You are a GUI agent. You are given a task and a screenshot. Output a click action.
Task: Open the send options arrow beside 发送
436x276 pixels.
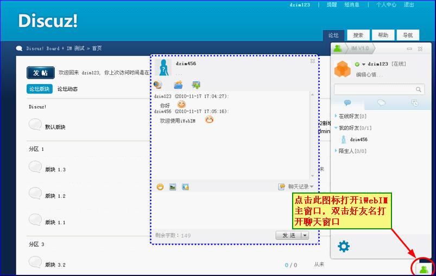(x=305, y=235)
